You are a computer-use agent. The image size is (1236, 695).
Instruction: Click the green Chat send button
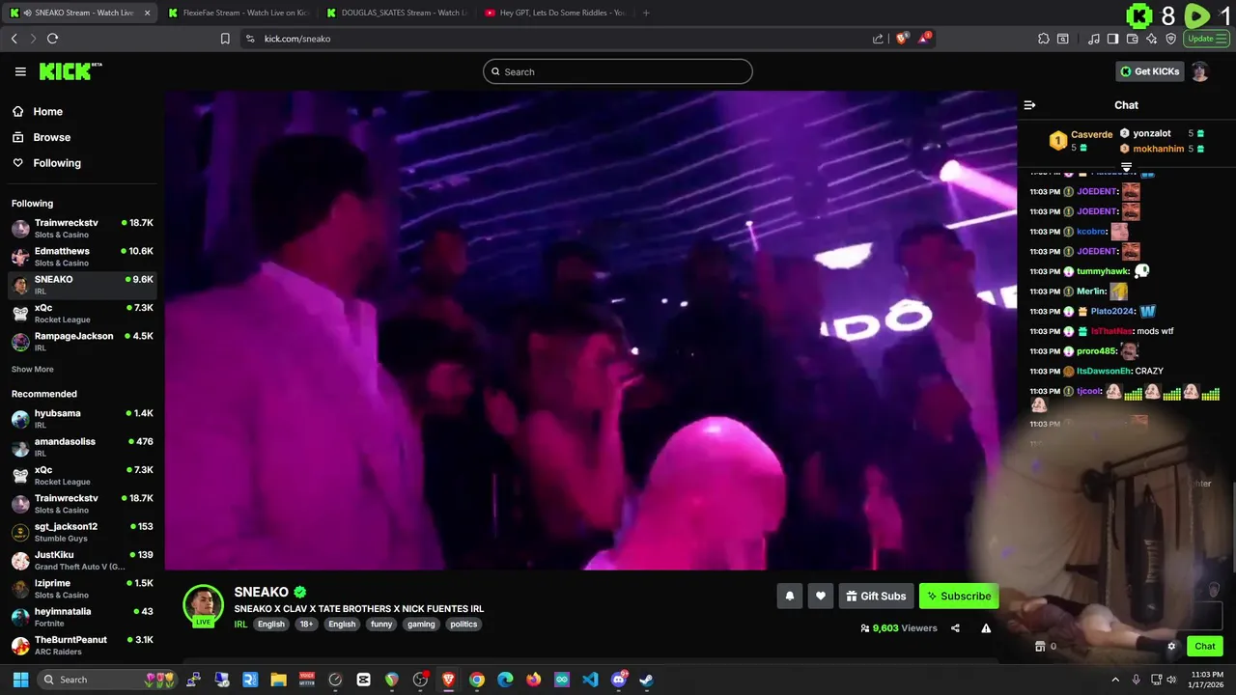[1205, 647]
